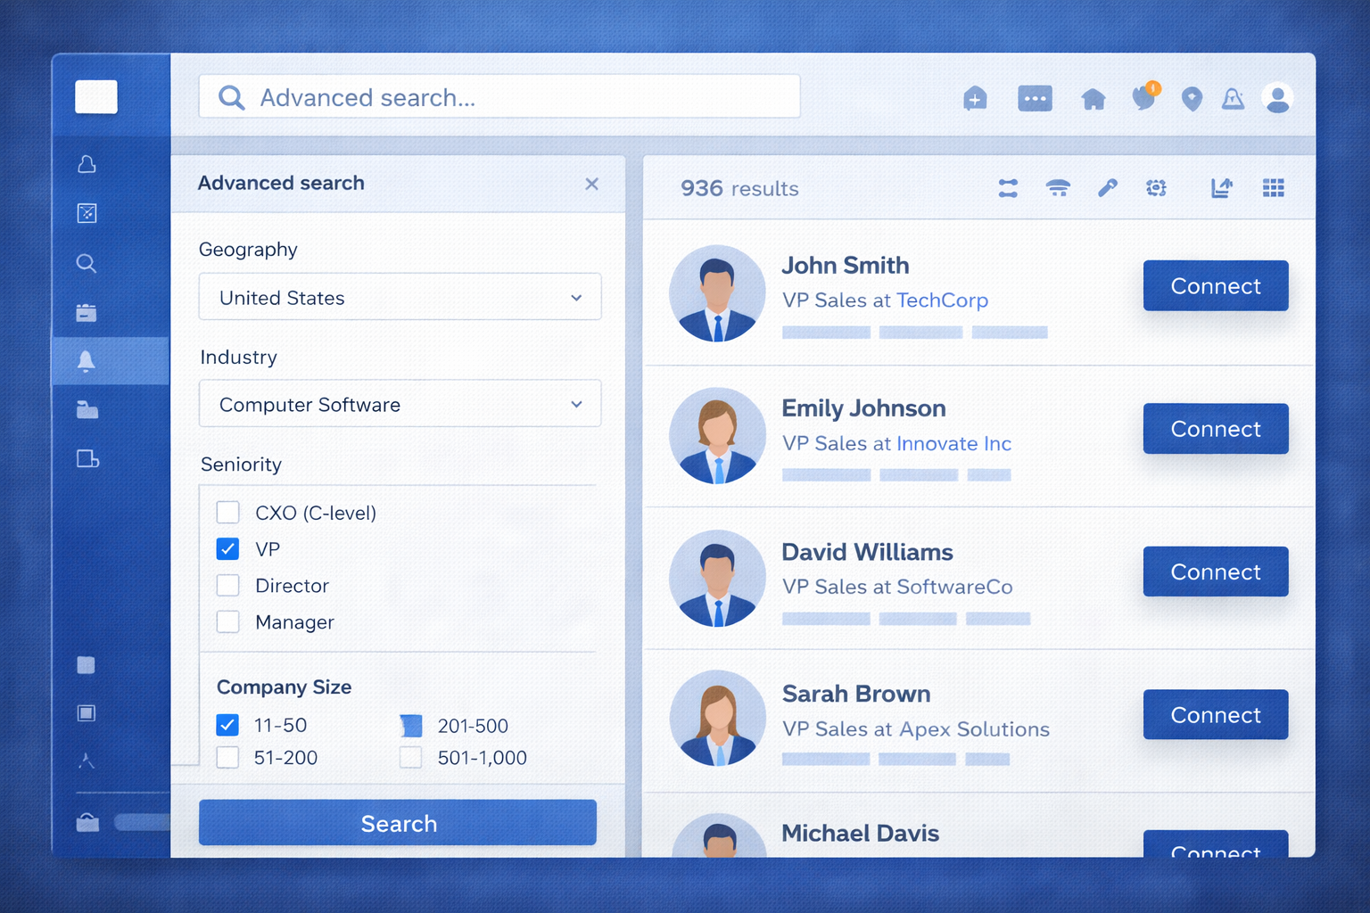Enable the 51-200 company size filter
The image size is (1370, 913).
point(227,757)
